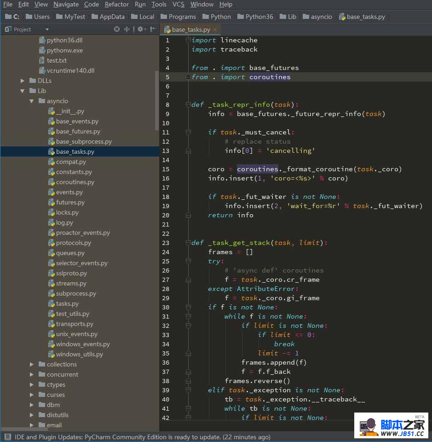The image size is (432, 442).
Task: Open the File menu
Action: click(x=8, y=5)
